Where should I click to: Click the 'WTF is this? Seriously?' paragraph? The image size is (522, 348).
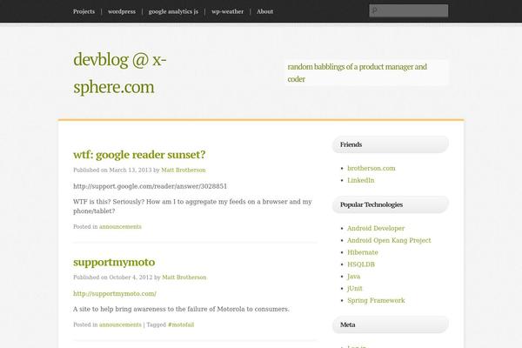coord(192,206)
